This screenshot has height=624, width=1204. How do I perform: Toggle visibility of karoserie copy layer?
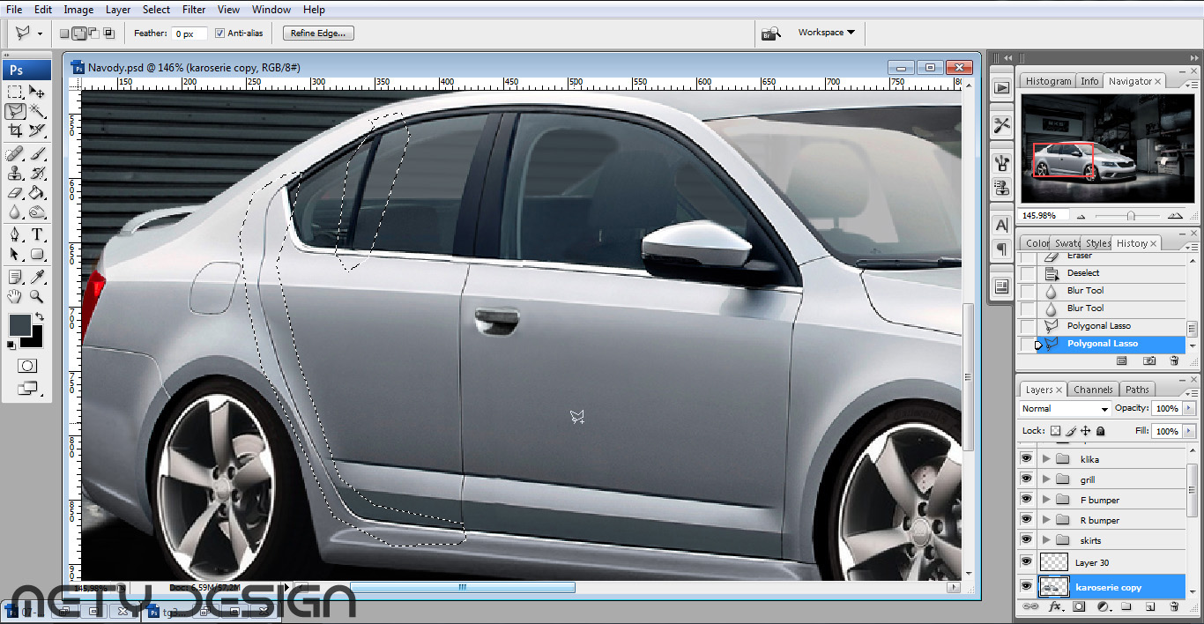point(1026,586)
